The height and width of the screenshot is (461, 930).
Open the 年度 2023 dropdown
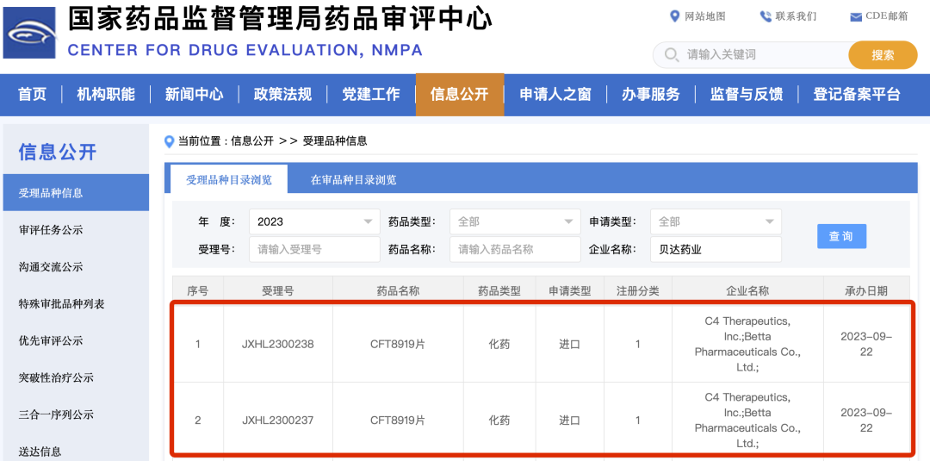(x=314, y=221)
